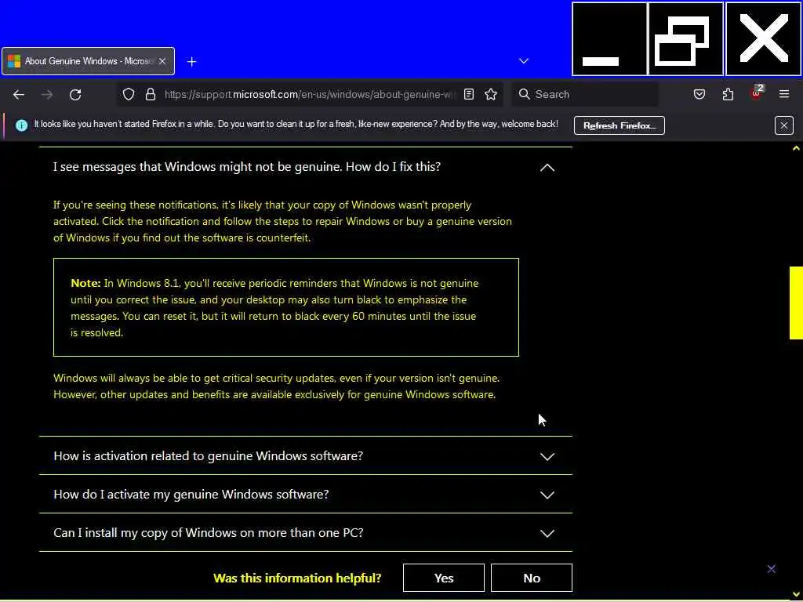Click the search magnifier icon

click(524, 94)
